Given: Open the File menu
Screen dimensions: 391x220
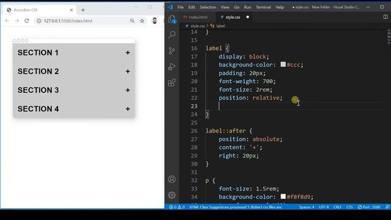Looking at the screenshot, I should tap(181, 7).
